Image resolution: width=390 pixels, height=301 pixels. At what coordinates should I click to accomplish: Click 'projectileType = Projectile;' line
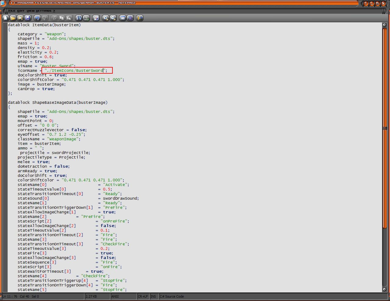pos(51,157)
